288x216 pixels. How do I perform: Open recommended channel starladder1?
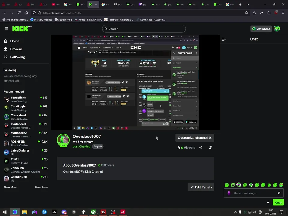(25, 126)
